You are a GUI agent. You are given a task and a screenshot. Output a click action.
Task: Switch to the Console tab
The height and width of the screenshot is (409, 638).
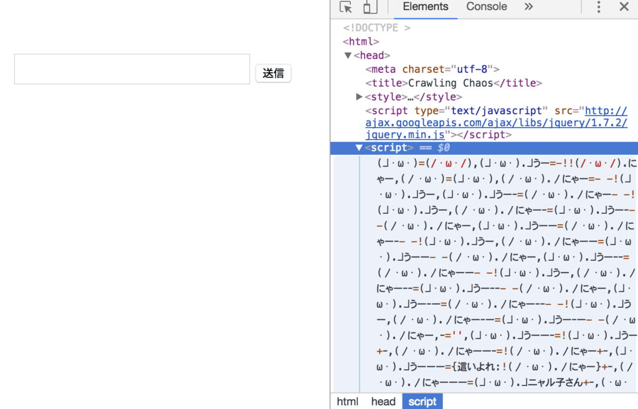[x=486, y=6]
